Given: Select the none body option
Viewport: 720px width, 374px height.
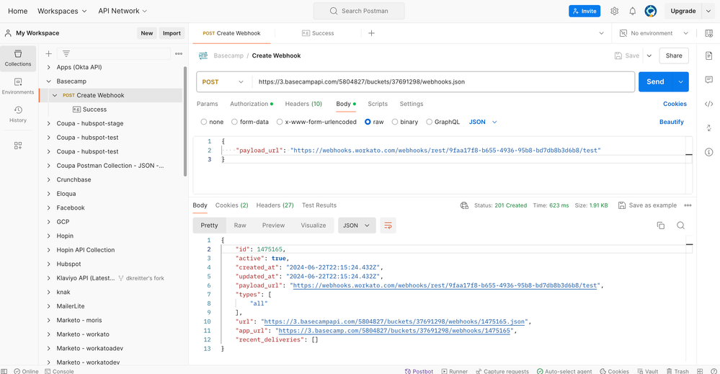Looking at the screenshot, I should (212, 122).
